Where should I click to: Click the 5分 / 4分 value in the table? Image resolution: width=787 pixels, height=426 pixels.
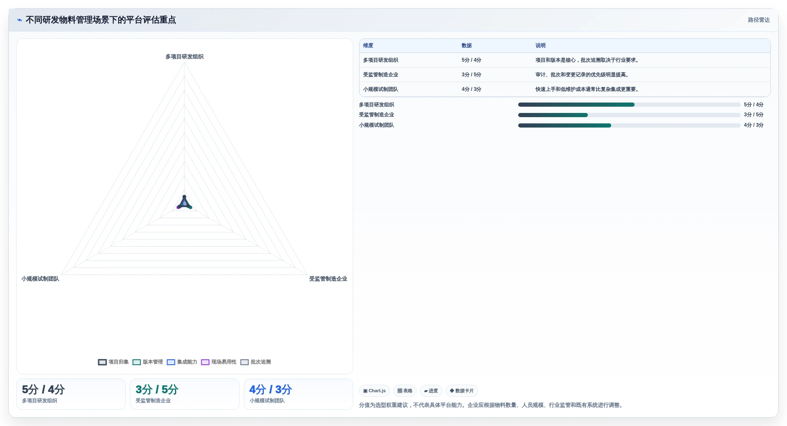click(471, 60)
